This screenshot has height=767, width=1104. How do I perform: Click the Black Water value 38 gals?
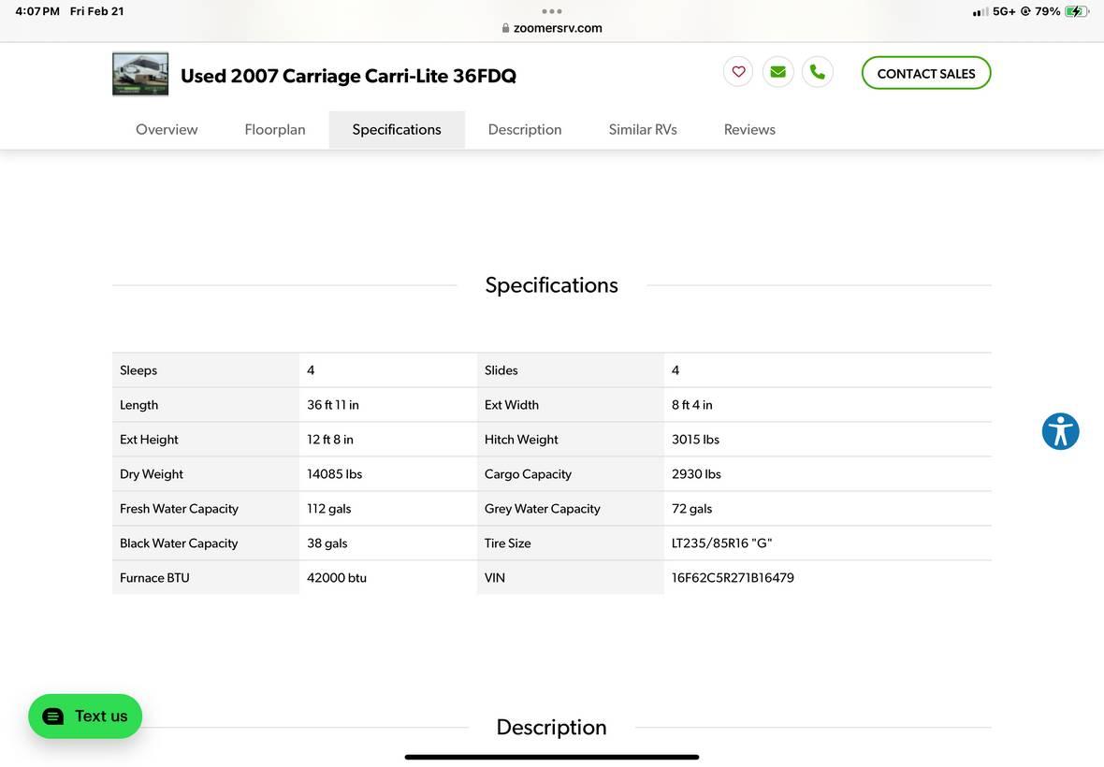327,543
